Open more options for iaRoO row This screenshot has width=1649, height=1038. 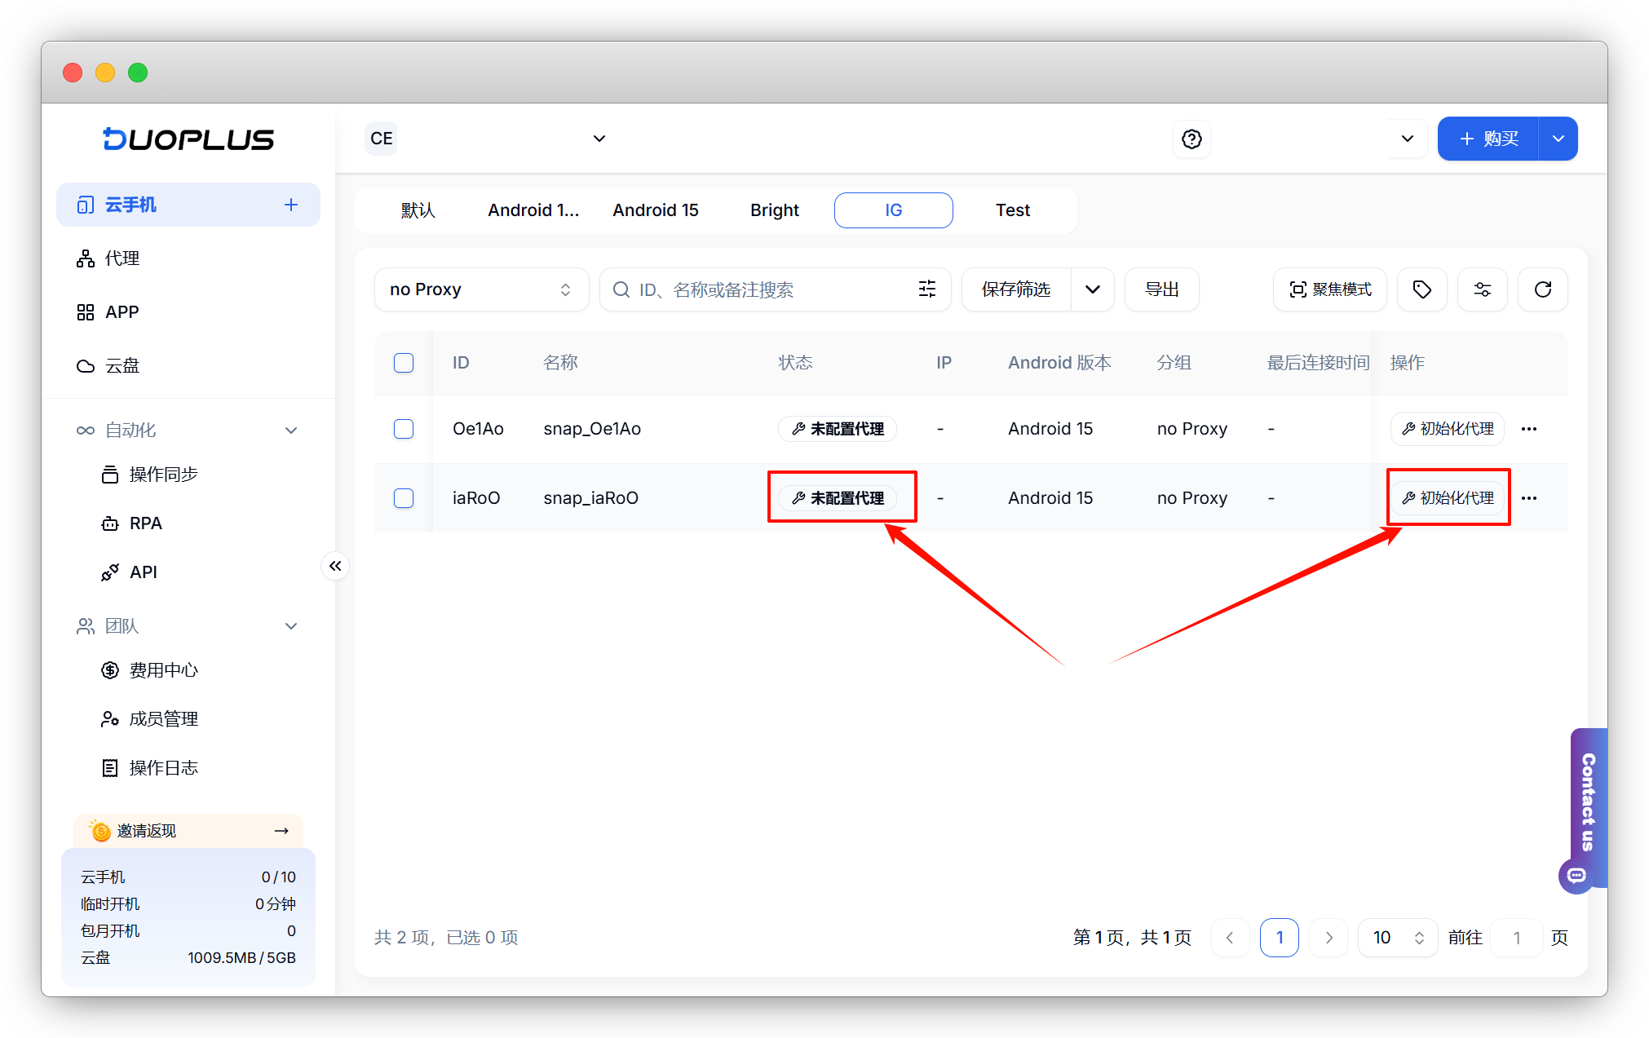pos(1529,498)
